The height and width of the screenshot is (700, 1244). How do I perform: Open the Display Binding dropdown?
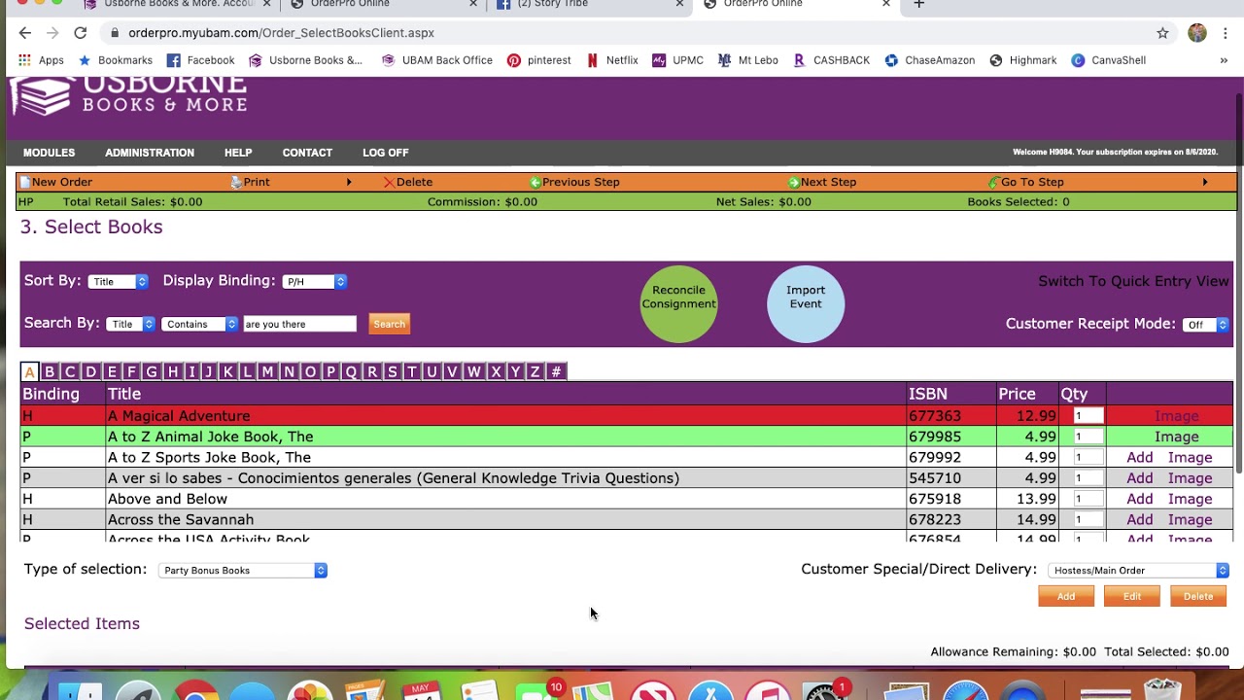coord(314,282)
